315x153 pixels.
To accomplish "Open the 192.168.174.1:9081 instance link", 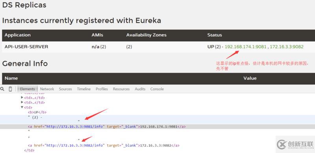I will click(245, 47).
